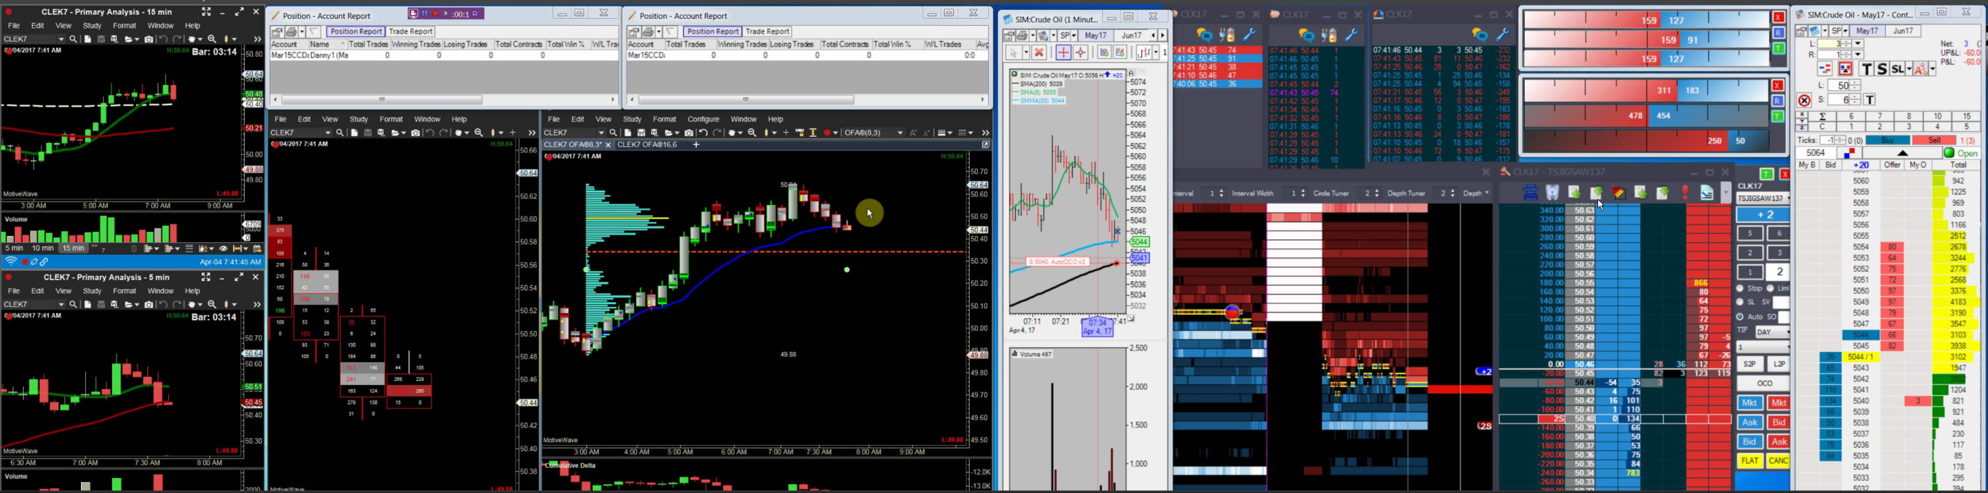1988x493 pixels.
Task: Click 5064 price field in DOM window
Action: 1817,153
